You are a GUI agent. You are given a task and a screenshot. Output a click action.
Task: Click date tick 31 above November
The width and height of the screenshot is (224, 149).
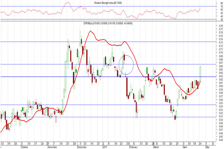pos(48,144)
